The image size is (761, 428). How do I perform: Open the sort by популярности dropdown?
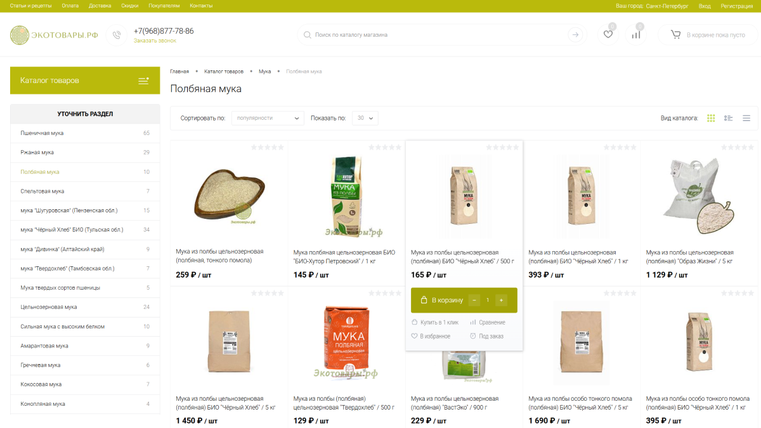point(268,118)
